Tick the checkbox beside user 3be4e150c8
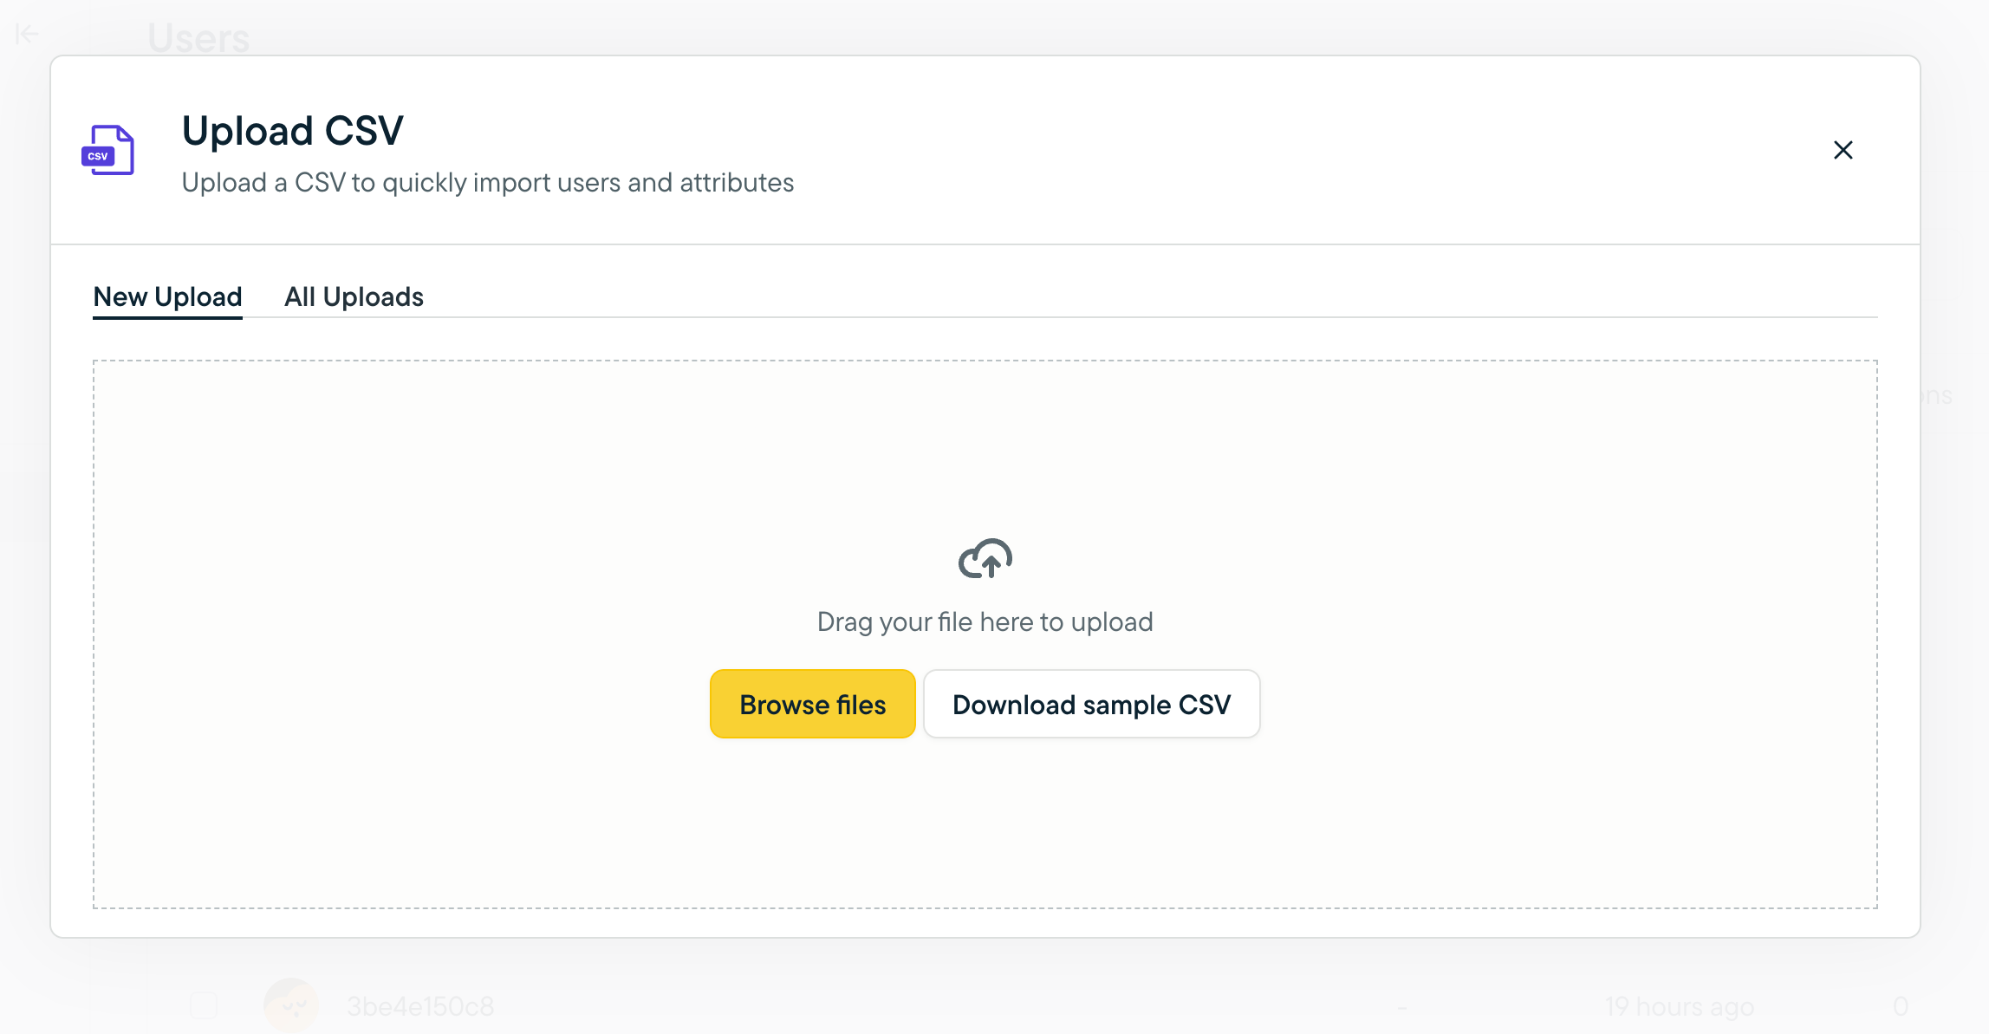Screen dimensions: 1989x1034 point(204,1005)
